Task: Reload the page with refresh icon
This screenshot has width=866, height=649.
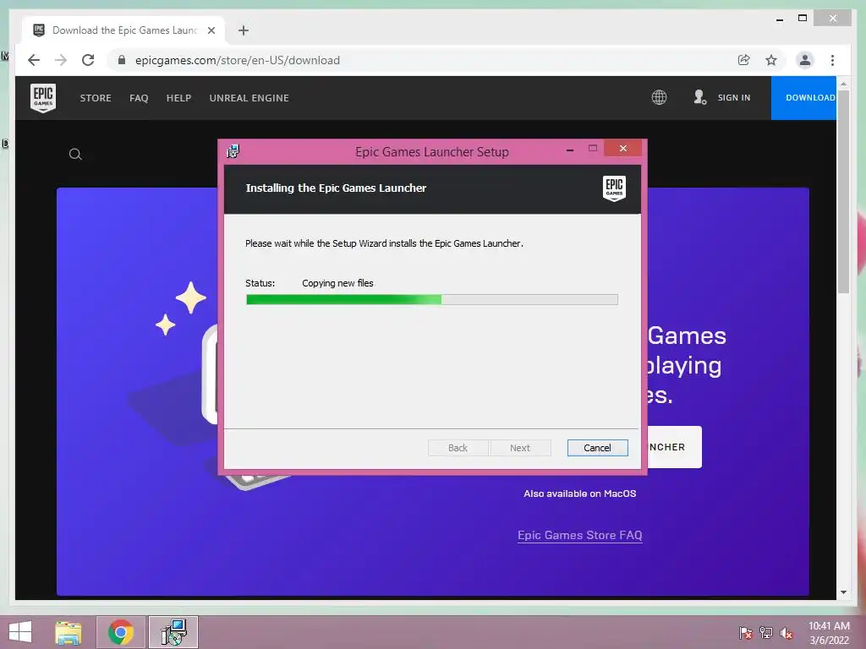Action: (x=88, y=60)
